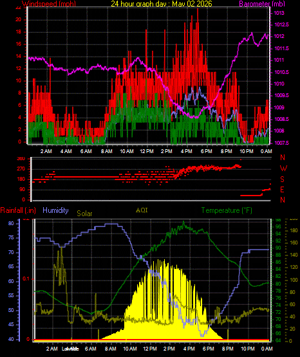Select the W compass letter

coord(283,169)
